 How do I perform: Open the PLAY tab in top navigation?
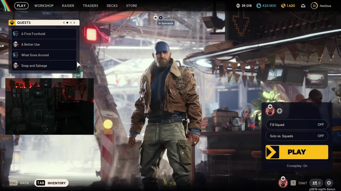pos(21,6)
